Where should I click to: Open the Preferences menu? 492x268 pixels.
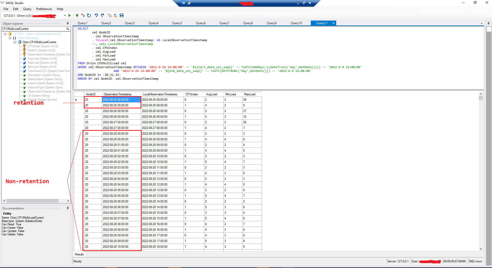point(44,9)
